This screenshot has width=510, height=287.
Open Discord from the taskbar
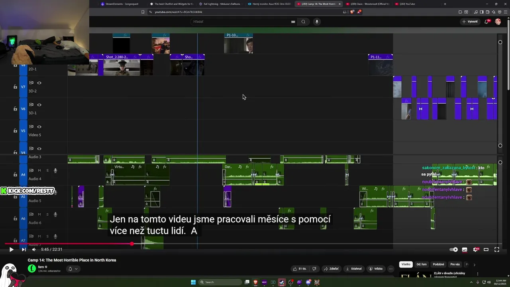point(308,282)
